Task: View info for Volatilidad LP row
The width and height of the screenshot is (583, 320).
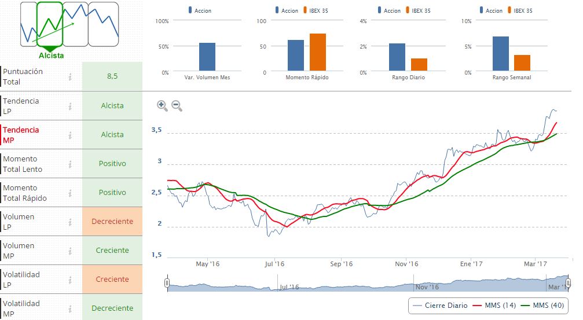Action: [70, 279]
